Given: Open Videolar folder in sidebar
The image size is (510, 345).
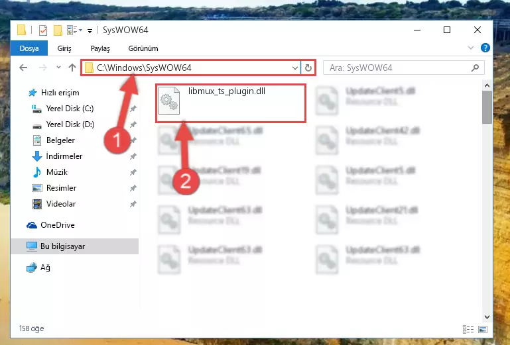Looking at the screenshot, I should tap(54, 204).
